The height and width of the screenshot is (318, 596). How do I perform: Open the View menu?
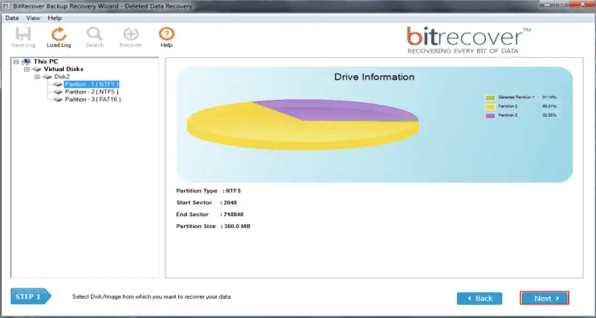coord(33,18)
